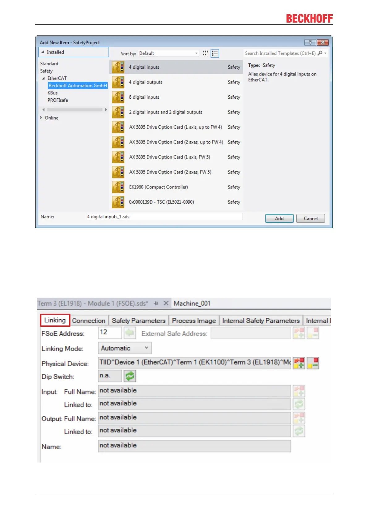Switch to the Connection tab
368x521 pixels.
tap(89, 321)
